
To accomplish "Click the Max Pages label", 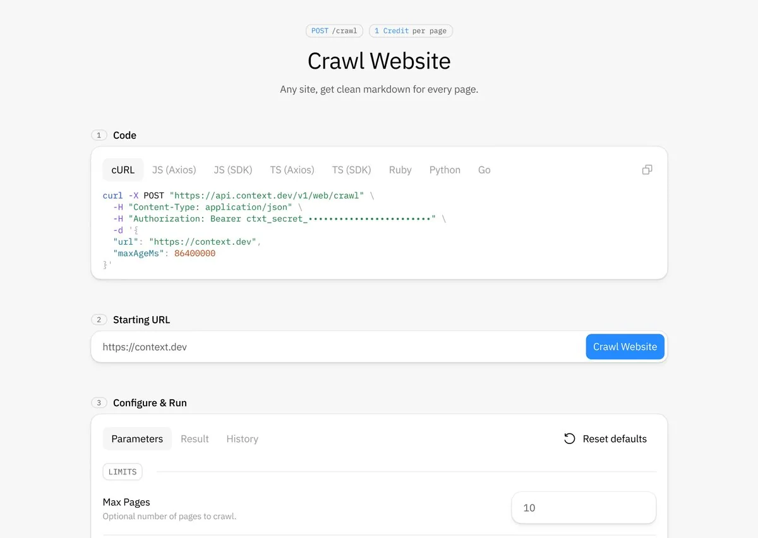I will pyautogui.click(x=126, y=503).
